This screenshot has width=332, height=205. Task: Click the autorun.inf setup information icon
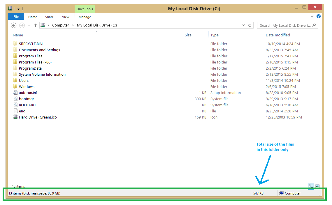point(15,93)
